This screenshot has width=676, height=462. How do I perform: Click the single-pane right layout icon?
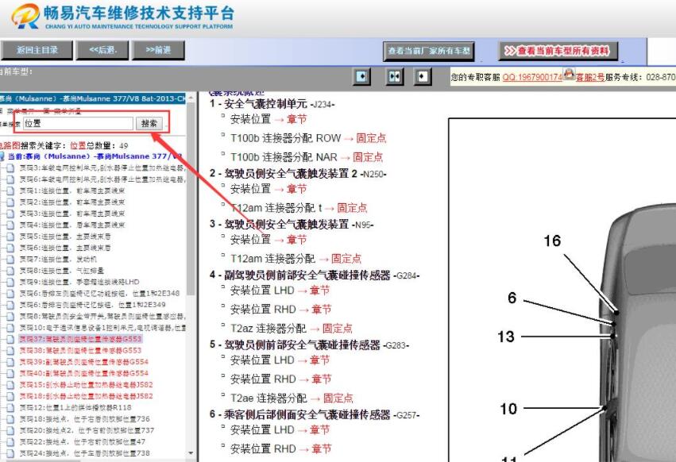422,77
